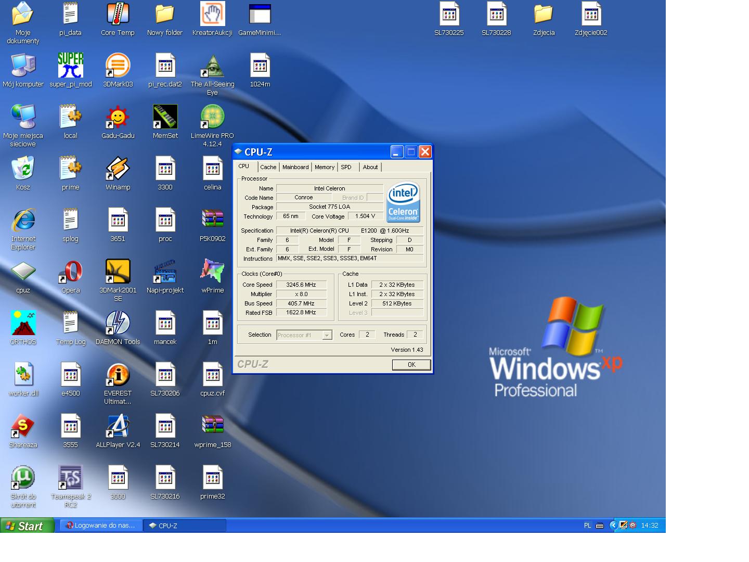Close the CPU-Z window

(425, 152)
